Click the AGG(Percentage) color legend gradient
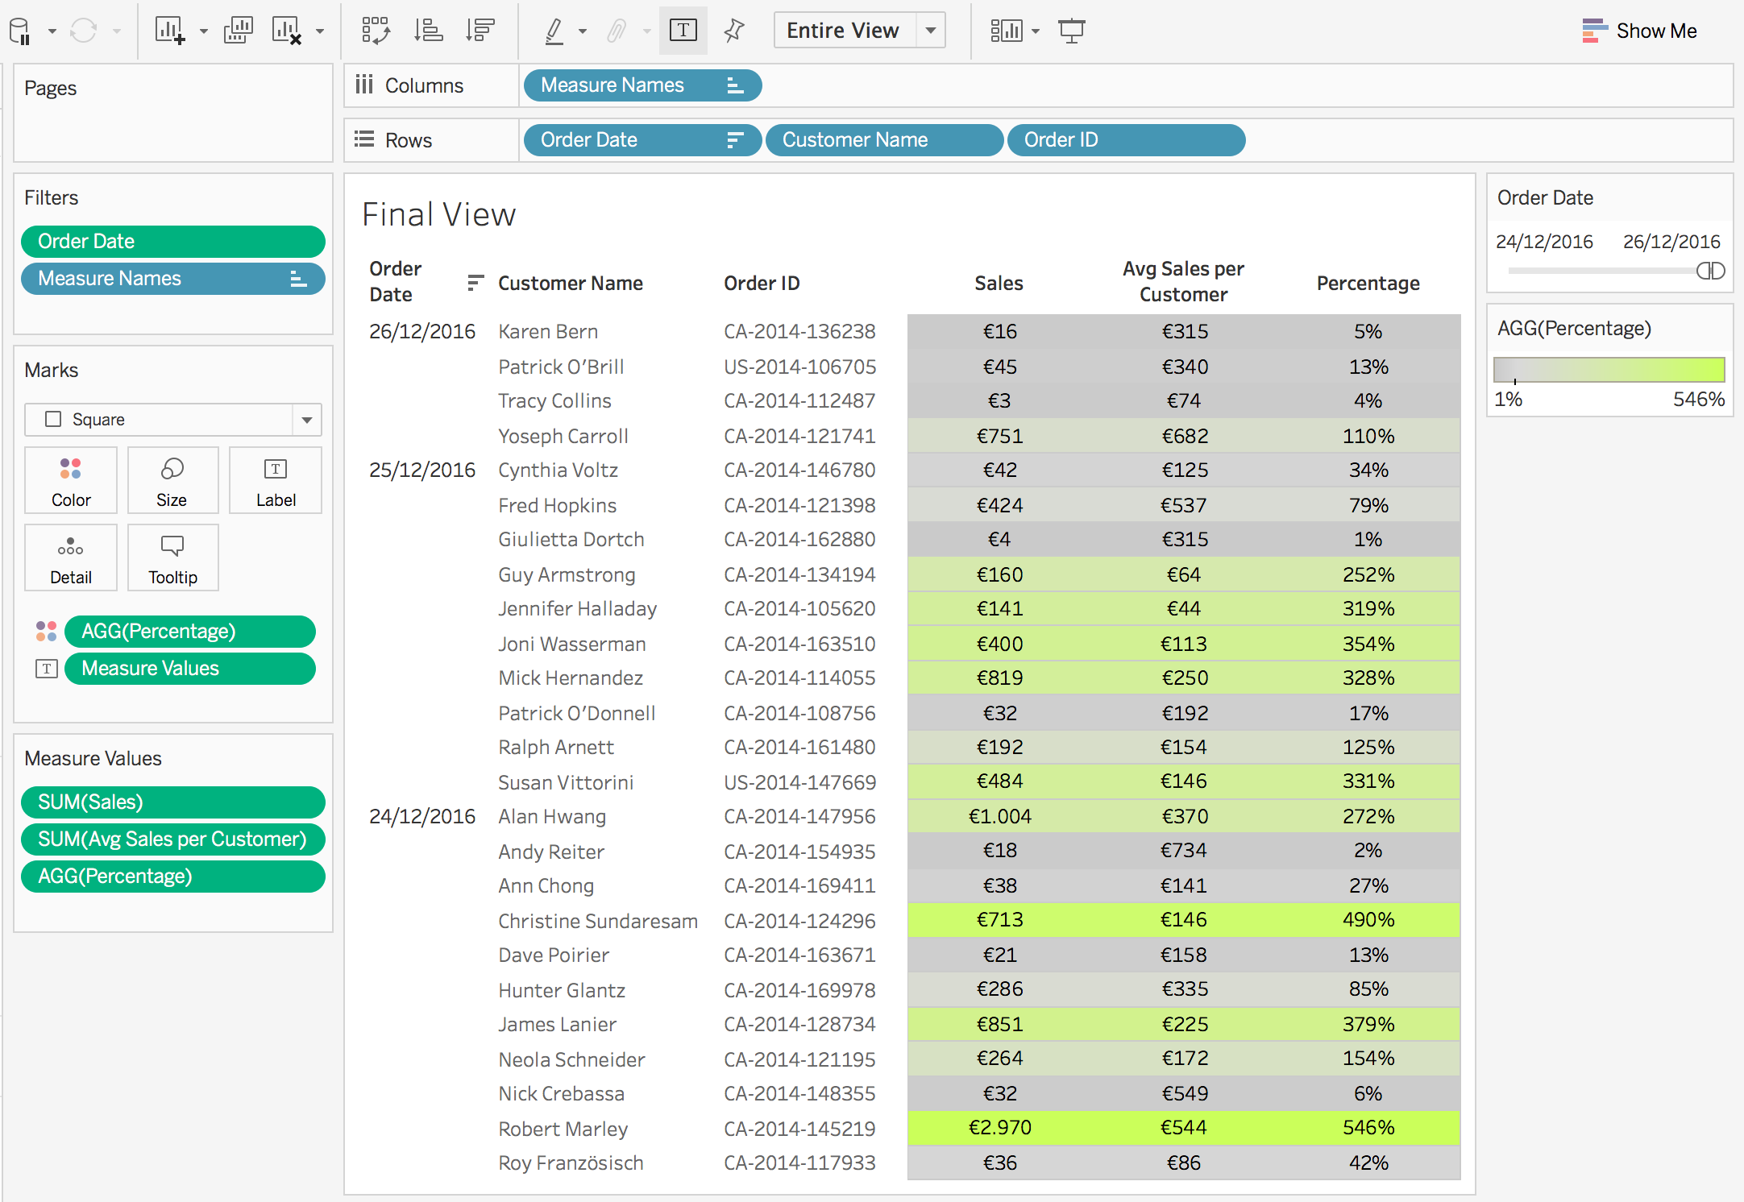 [x=1609, y=370]
